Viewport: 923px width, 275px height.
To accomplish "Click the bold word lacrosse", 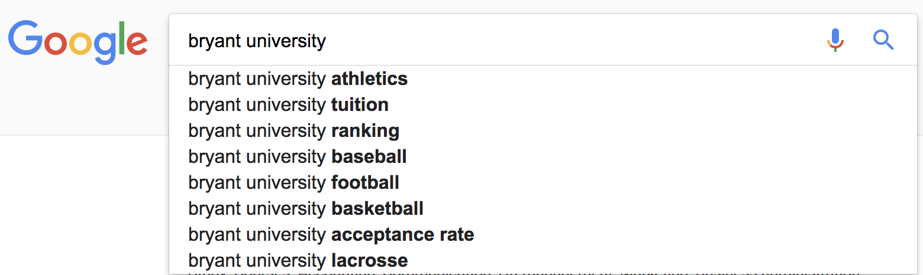I will [369, 260].
